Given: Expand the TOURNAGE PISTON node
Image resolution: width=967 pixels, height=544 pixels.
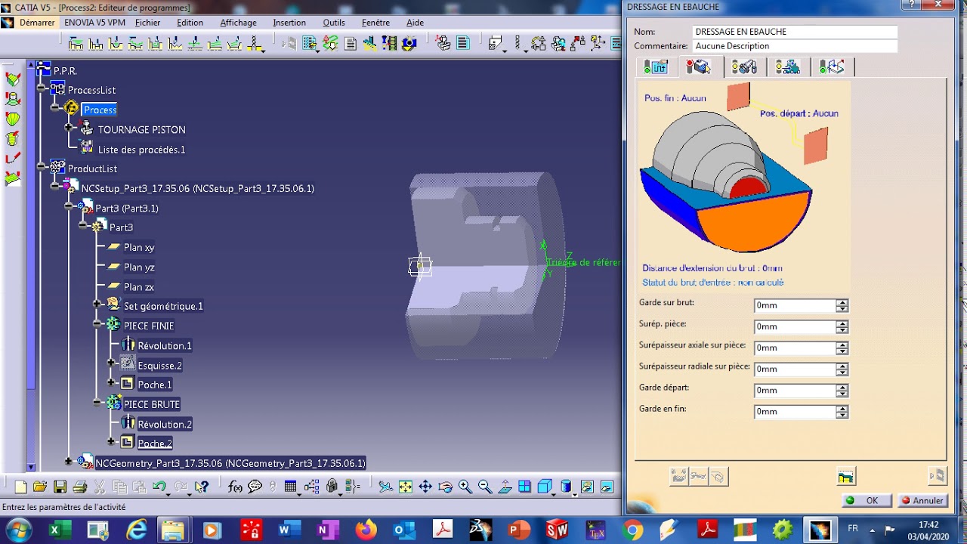Looking at the screenshot, I should click(x=70, y=128).
